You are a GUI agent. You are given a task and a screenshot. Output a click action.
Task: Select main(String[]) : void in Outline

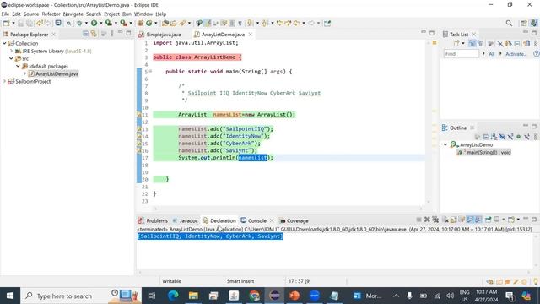(x=489, y=152)
